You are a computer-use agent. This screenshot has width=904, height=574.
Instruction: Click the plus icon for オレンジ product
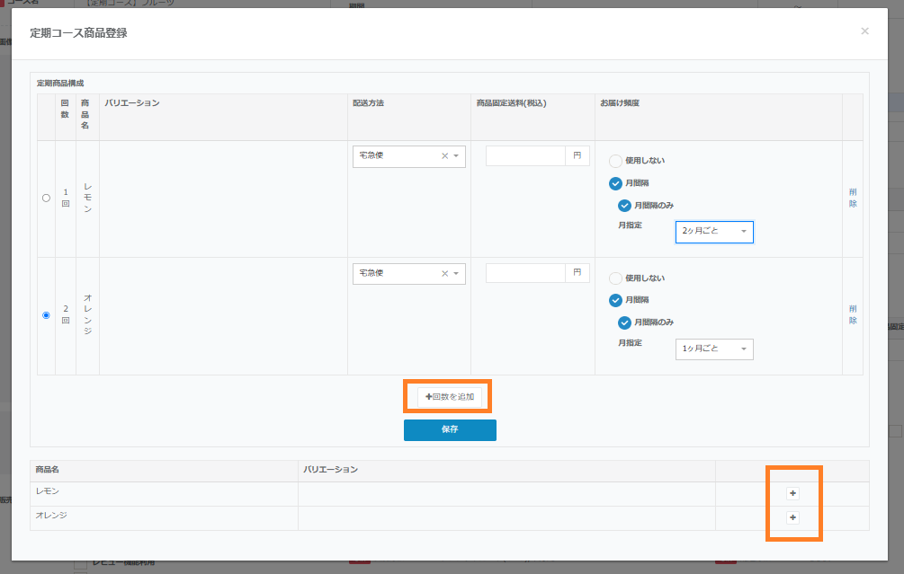[x=792, y=517]
